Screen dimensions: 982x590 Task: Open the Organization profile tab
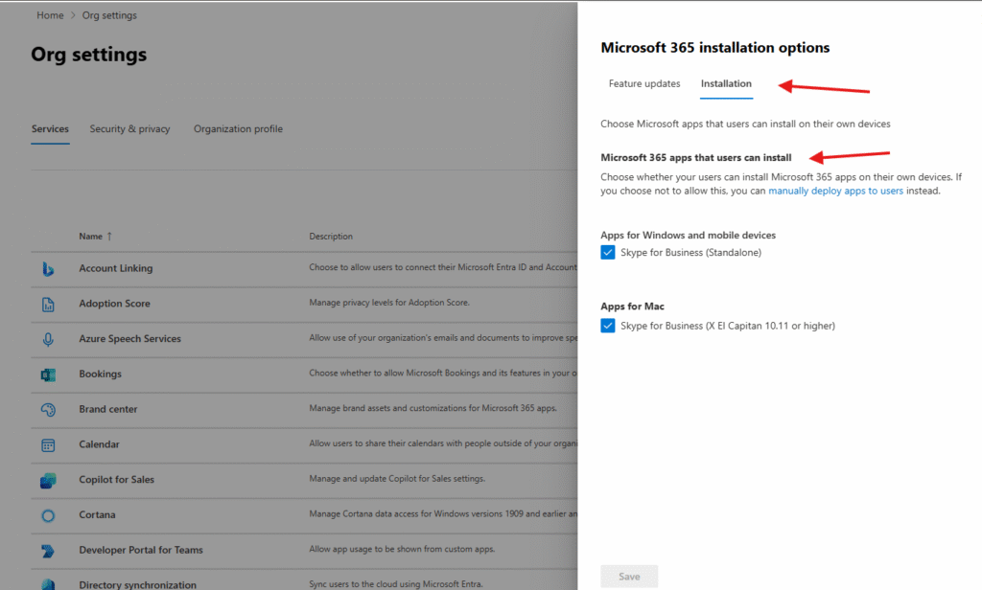click(238, 129)
